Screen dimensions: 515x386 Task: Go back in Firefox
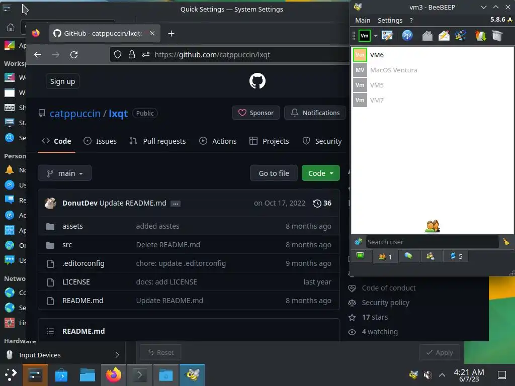(x=38, y=54)
